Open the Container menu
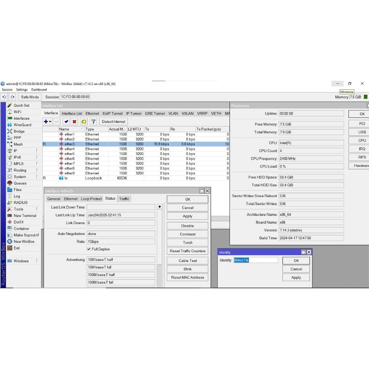This screenshot has height=369, width=369. click(x=21, y=228)
